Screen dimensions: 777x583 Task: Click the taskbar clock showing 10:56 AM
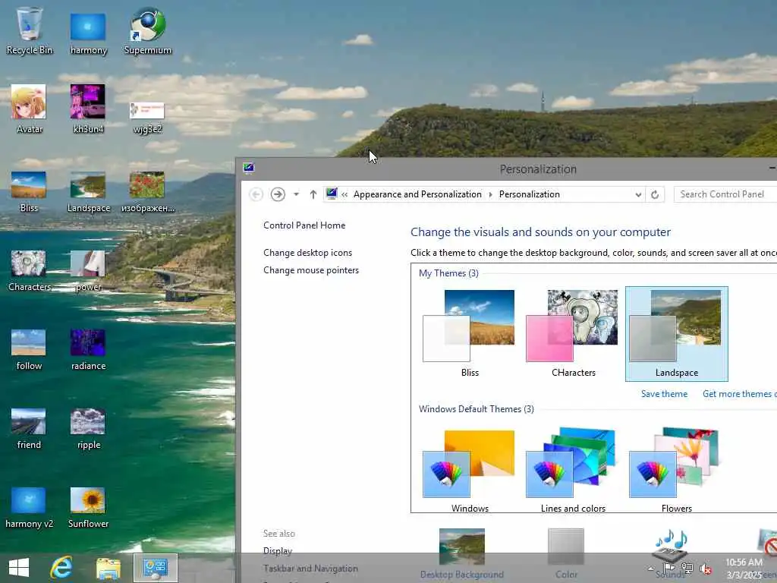(744, 569)
